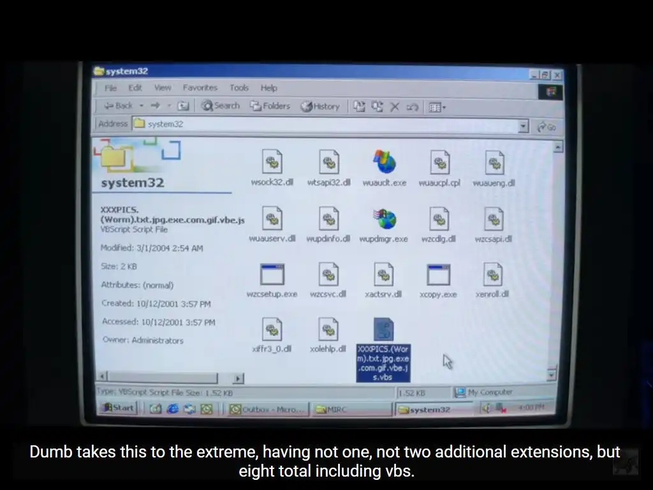This screenshot has height=490, width=653.
Task: Select the wzcsapi.dll file icon
Action: pos(494,218)
